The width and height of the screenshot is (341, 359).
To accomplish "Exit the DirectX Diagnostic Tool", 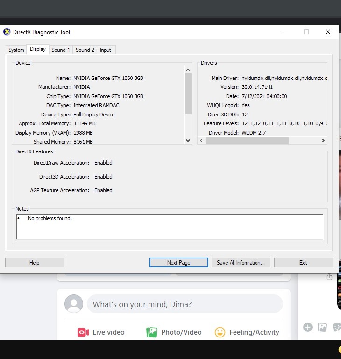I will (304, 262).
